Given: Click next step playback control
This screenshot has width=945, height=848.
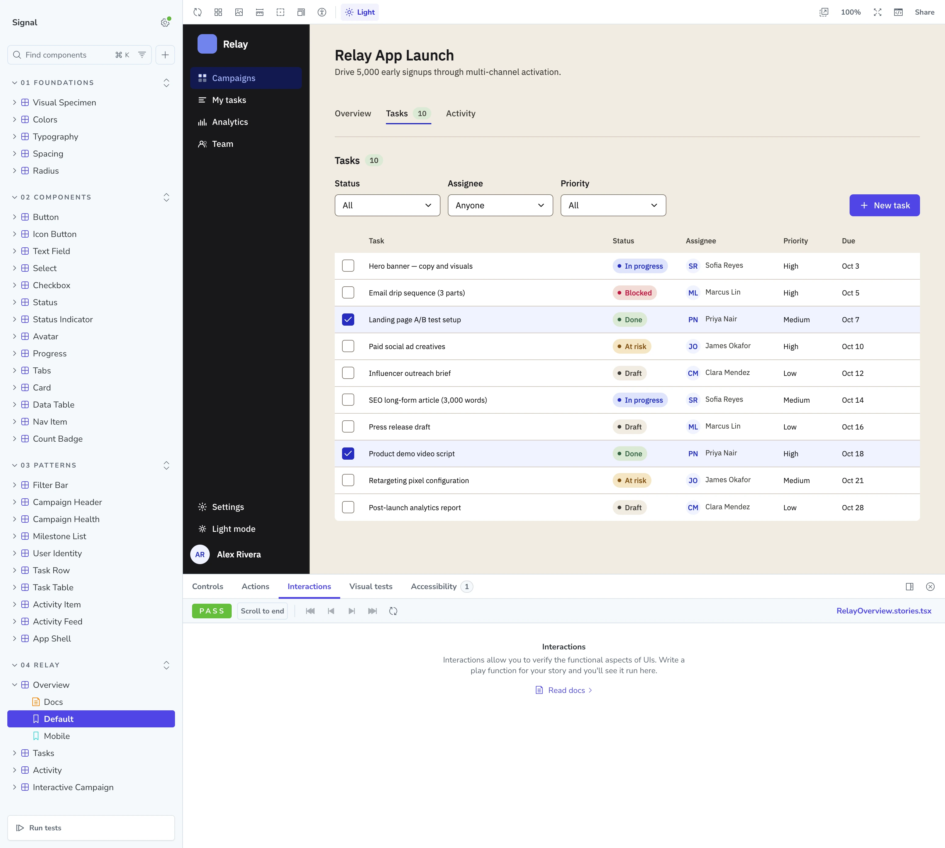Looking at the screenshot, I should click(x=351, y=611).
